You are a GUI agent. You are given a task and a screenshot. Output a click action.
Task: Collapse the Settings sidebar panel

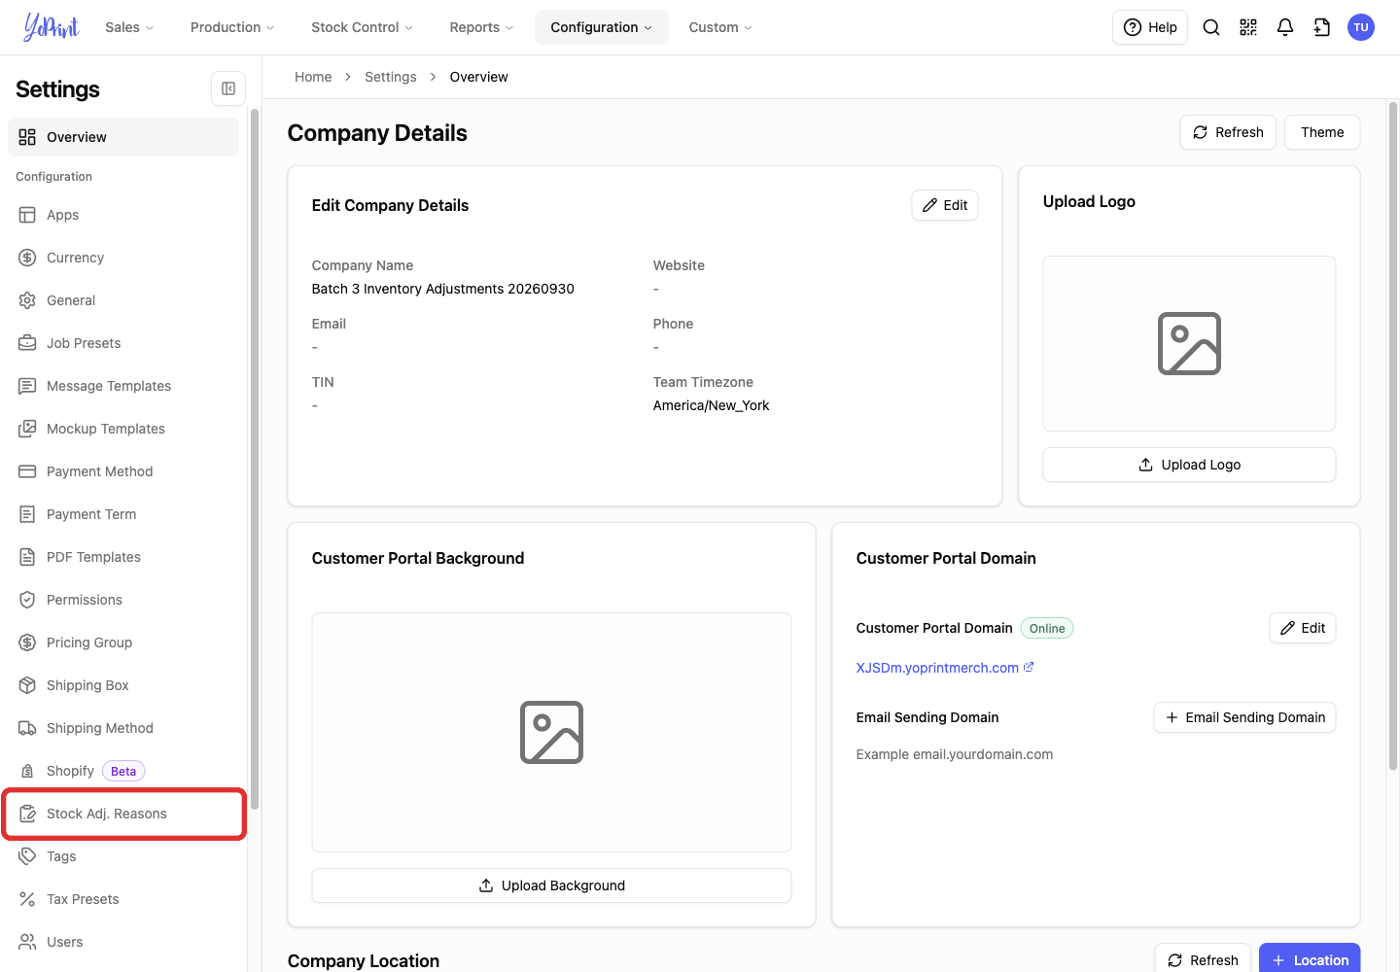(x=228, y=88)
